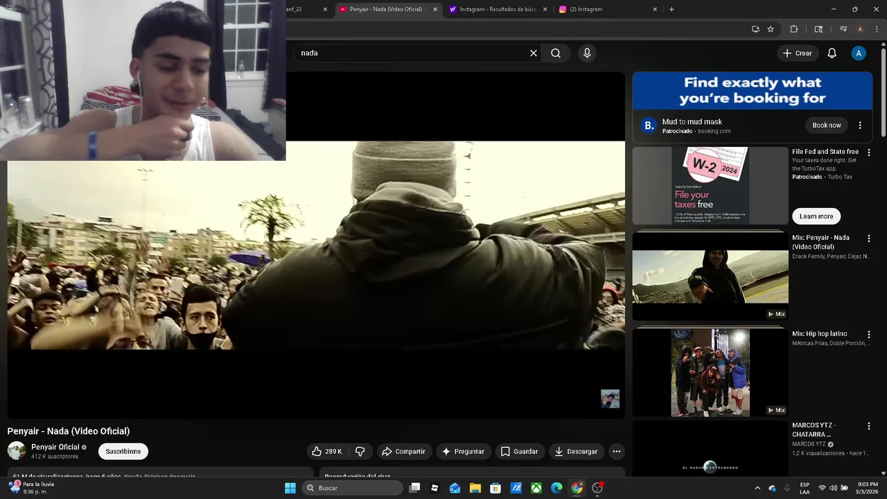Open options for File Fed and State free ad

pos(869,152)
